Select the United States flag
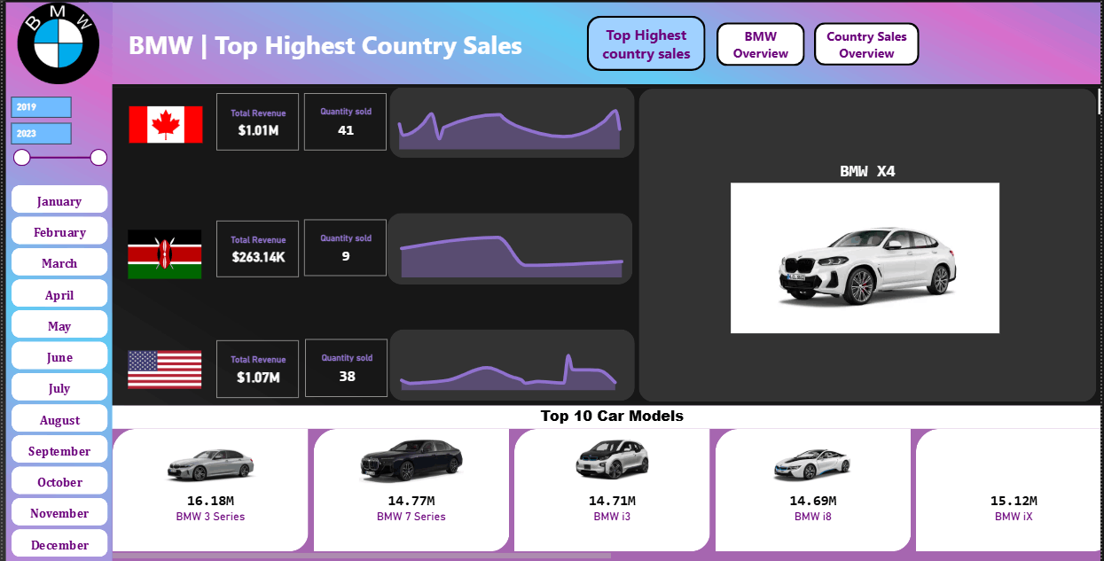 click(164, 369)
